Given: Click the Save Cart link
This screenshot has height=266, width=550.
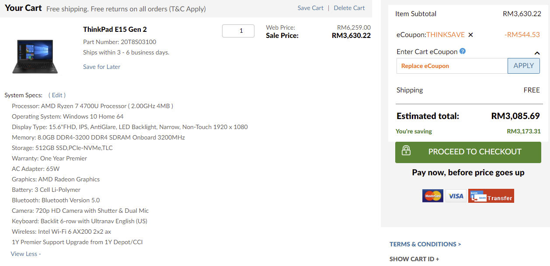Looking at the screenshot, I should point(310,8).
